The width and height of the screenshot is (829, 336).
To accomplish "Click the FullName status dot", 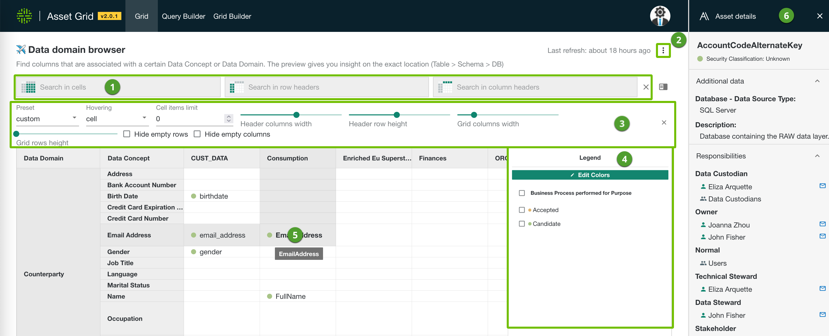I will point(270,297).
